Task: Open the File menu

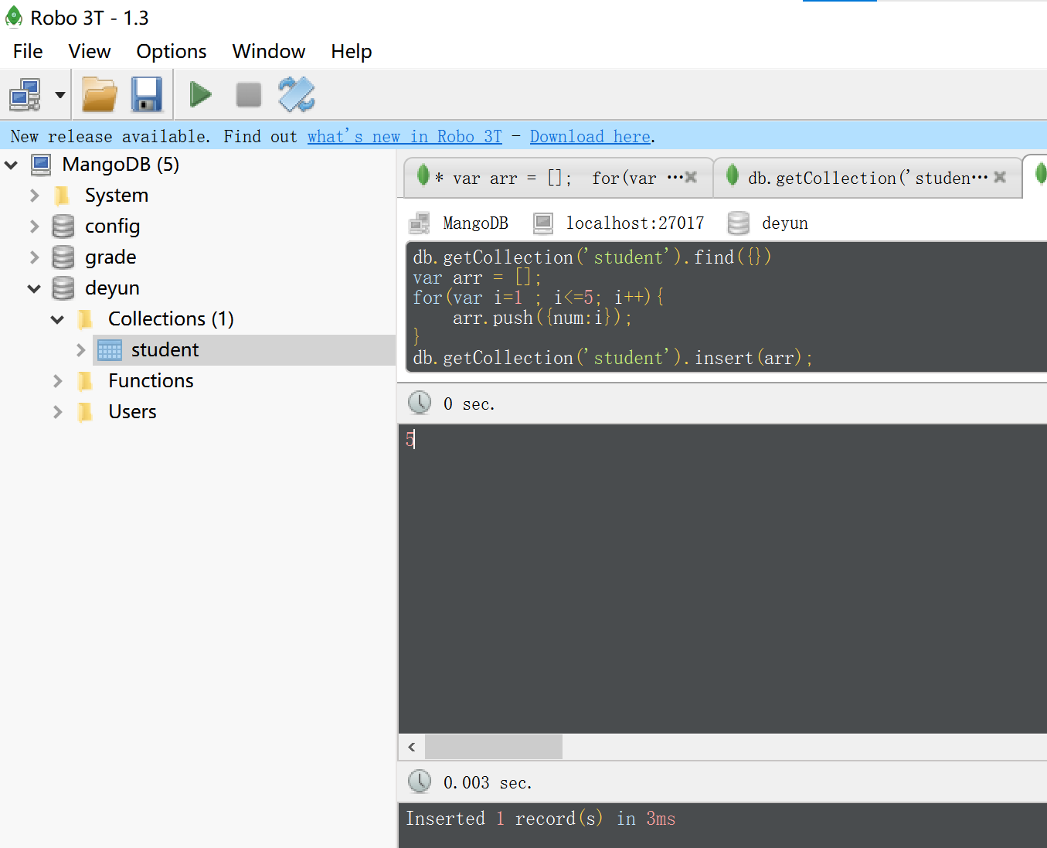Action: click(x=28, y=51)
